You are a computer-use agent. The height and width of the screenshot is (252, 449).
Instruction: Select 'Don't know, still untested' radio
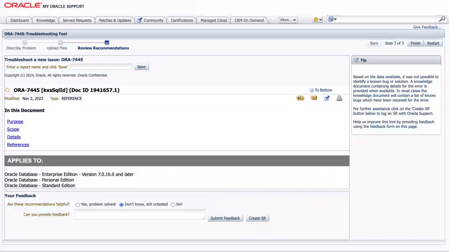(121, 205)
